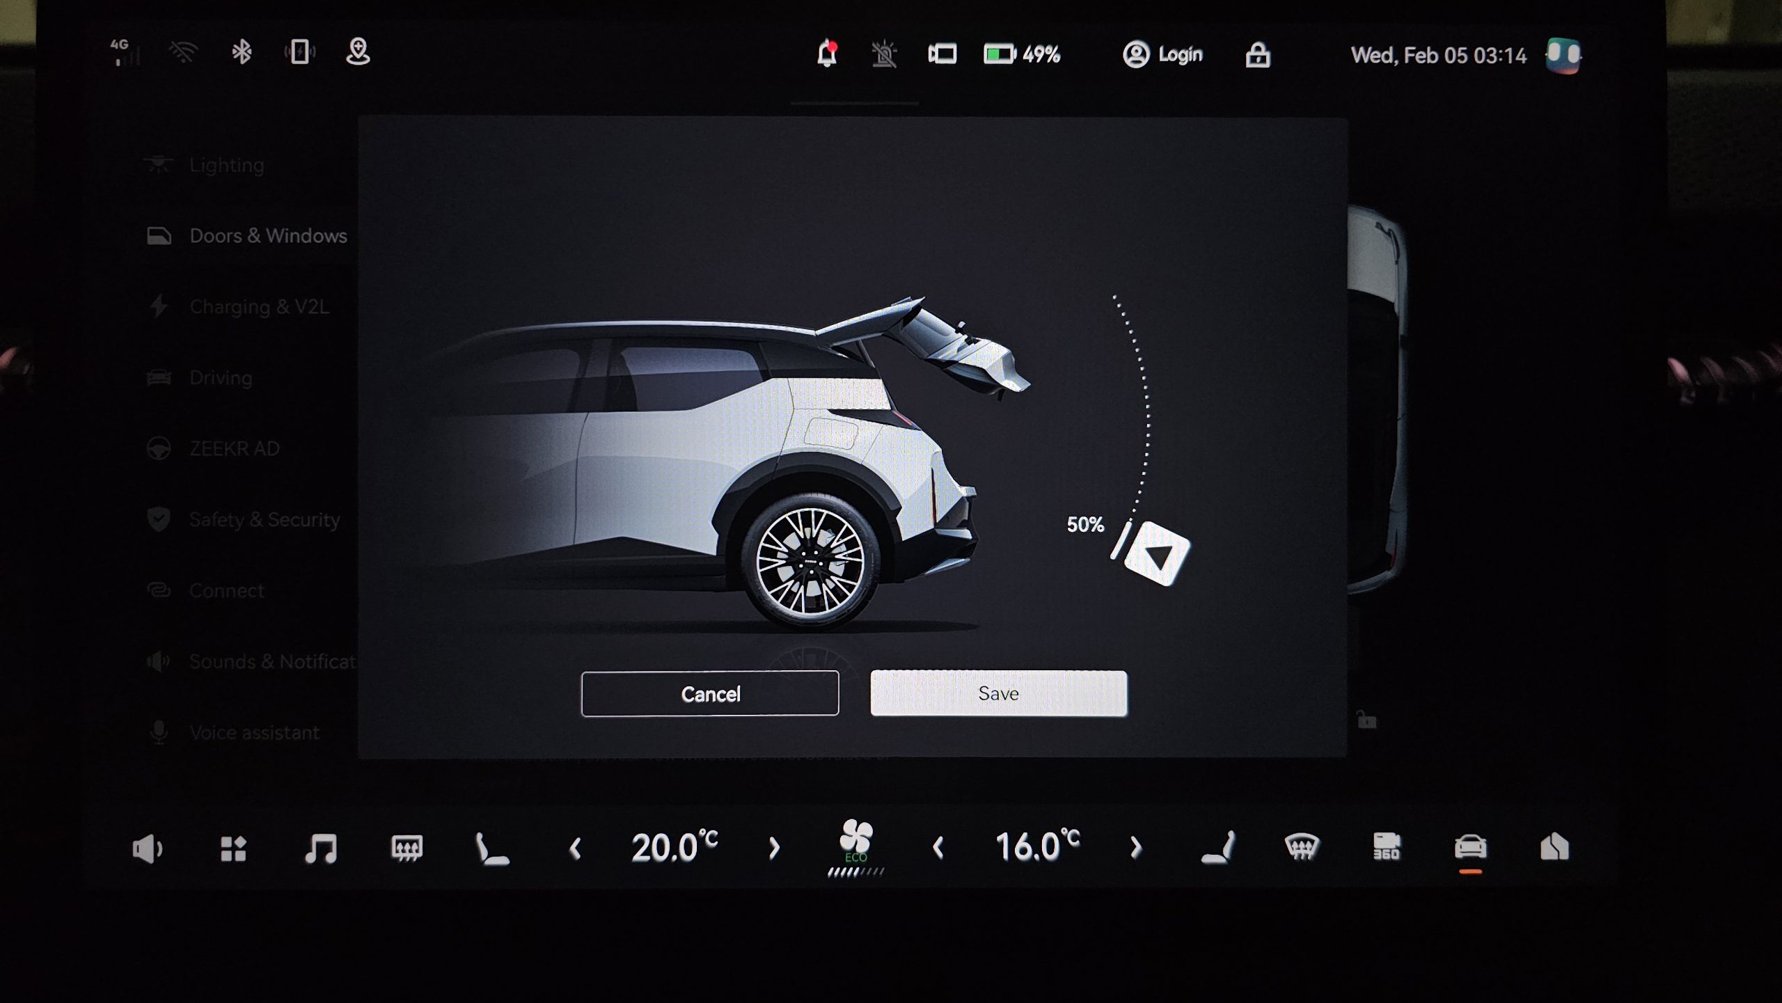The height and width of the screenshot is (1003, 1782).
Task: Tap the location pin icon
Action: click(x=358, y=52)
